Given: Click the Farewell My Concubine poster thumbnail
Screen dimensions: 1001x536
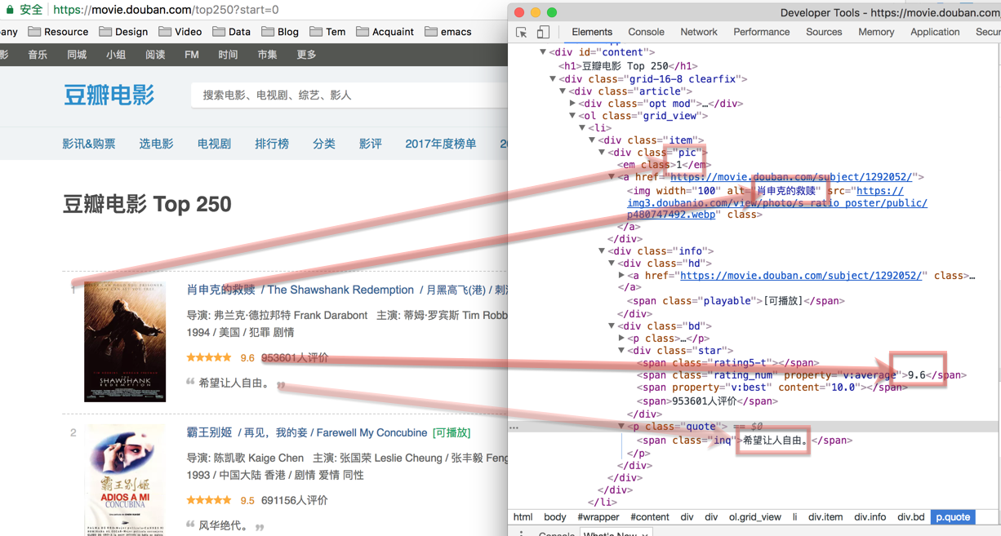Looking at the screenshot, I should pyautogui.click(x=125, y=480).
